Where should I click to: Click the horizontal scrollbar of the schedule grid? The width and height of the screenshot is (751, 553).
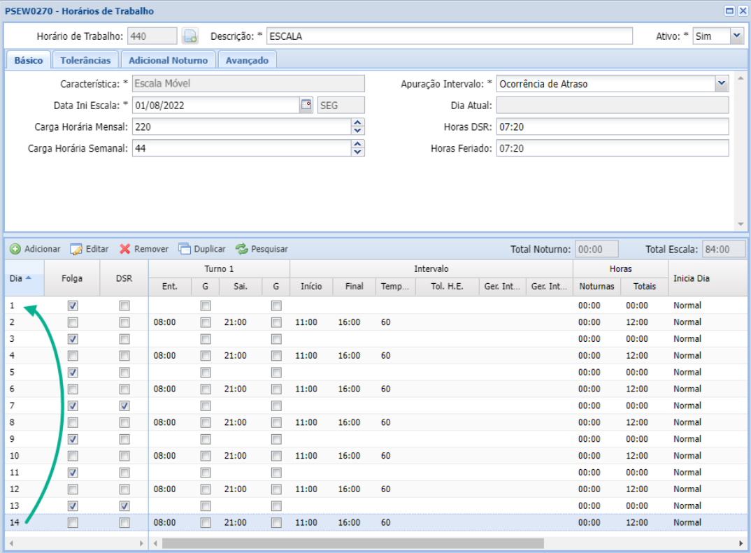point(352,543)
